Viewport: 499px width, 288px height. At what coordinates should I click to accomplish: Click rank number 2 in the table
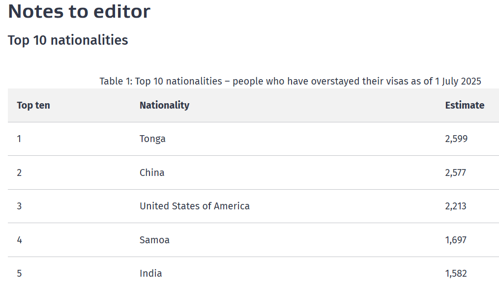tap(19, 173)
